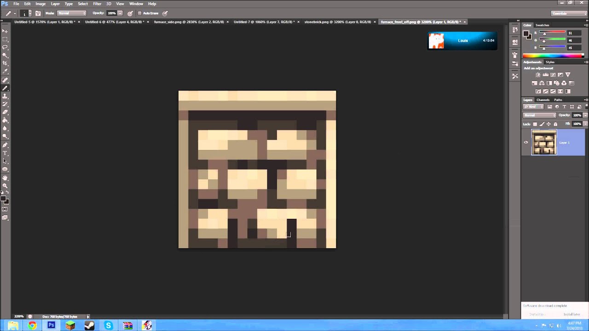This screenshot has height=331, width=589.
Task: Open the layer Fill slider dropdown
Action: [x=585, y=124]
